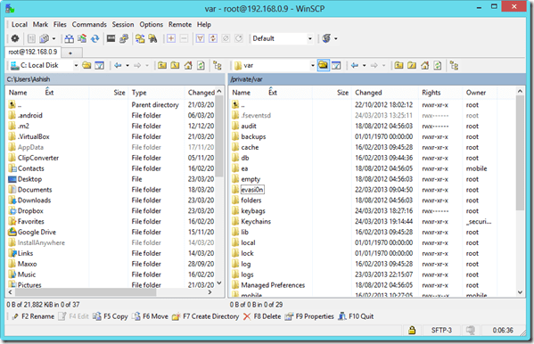Click the Open in PuTTY icon
The height and width of the screenshot is (344, 534).
click(x=124, y=38)
